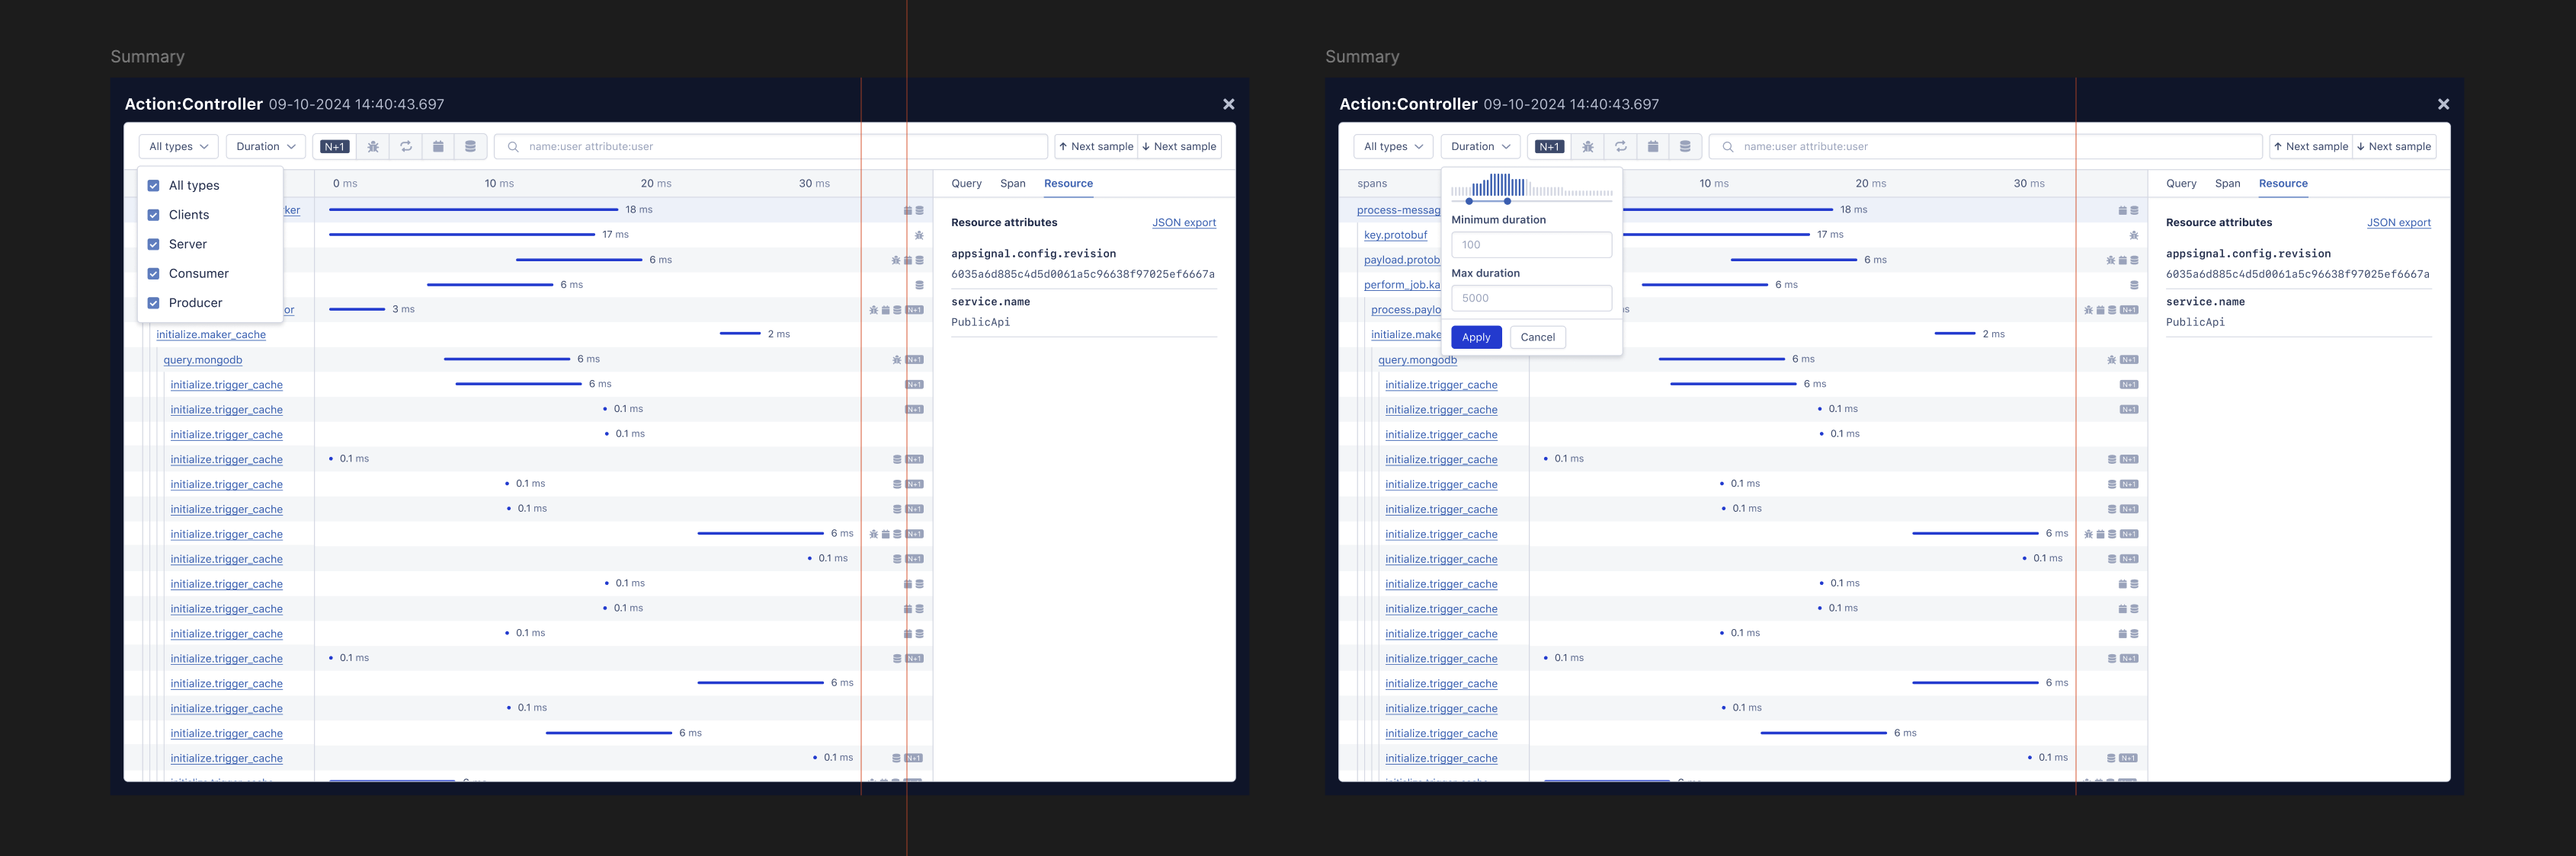Click the Minimum duration input field
The width and height of the screenshot is (2576, 856).
tap(1530, 244)
